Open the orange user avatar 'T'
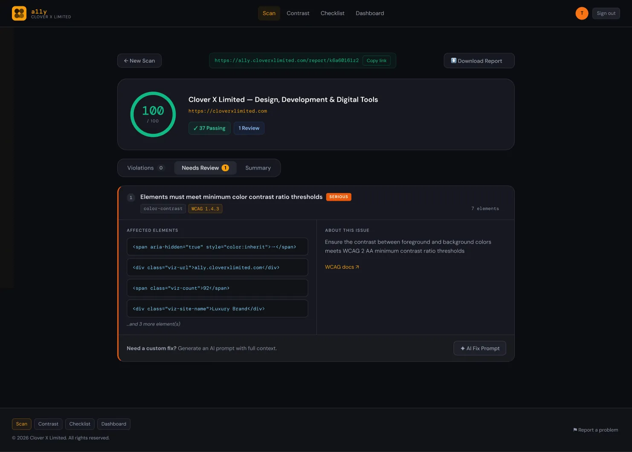 pyautogui.click(x=582, y=13)
